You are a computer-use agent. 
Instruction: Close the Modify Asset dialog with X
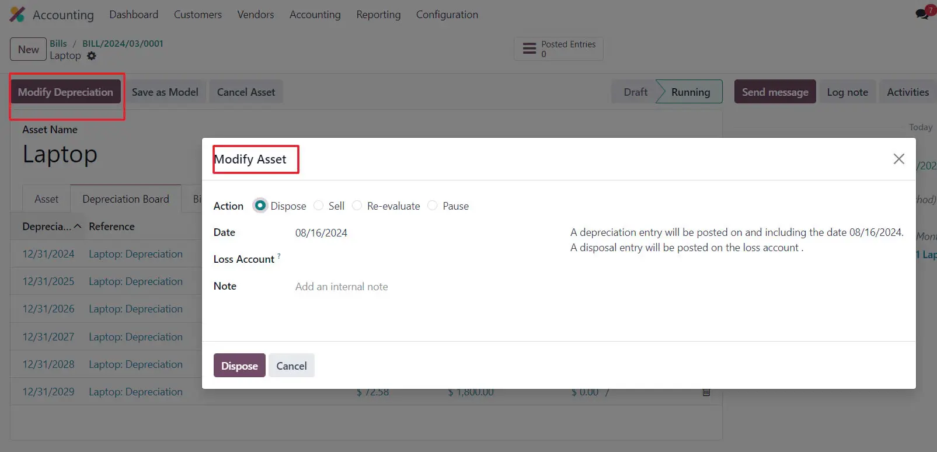tap(898, 159)
